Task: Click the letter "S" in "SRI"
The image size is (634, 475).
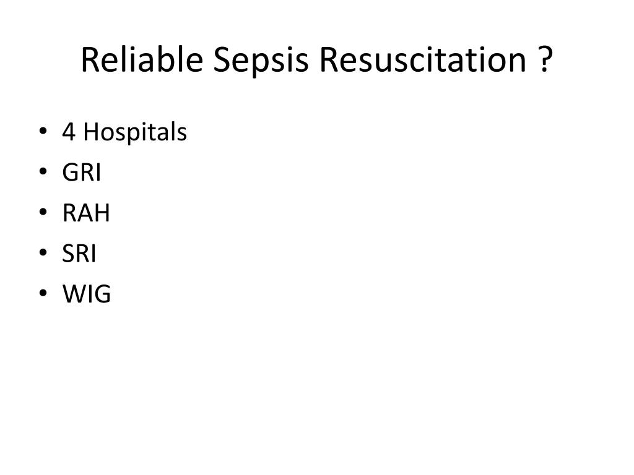Action: tap(68, 253)
